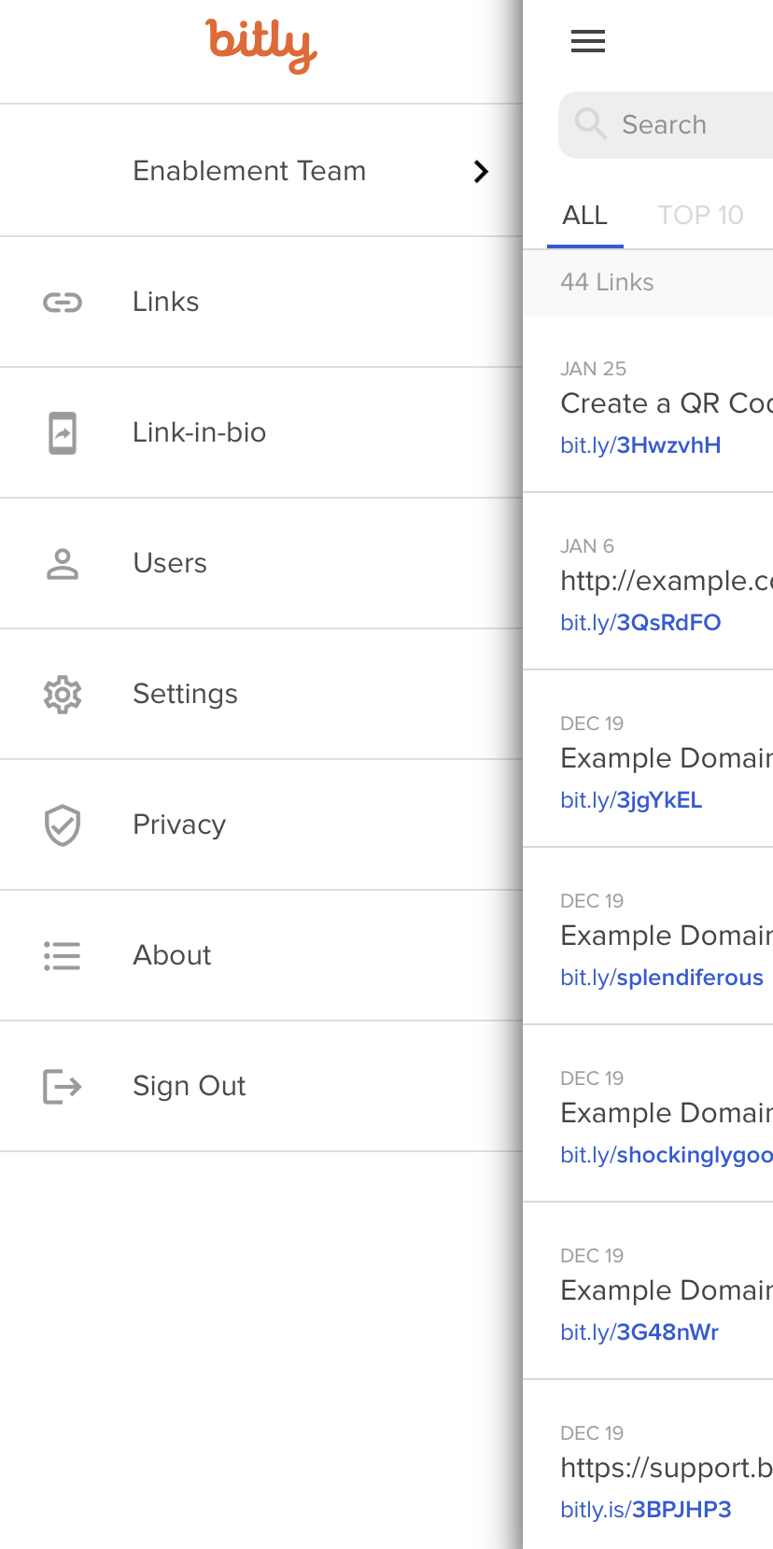The height and width of the screenshot is (1549, 773).
Task: Toggle the hamburger menu button
Action: (588, 41)
